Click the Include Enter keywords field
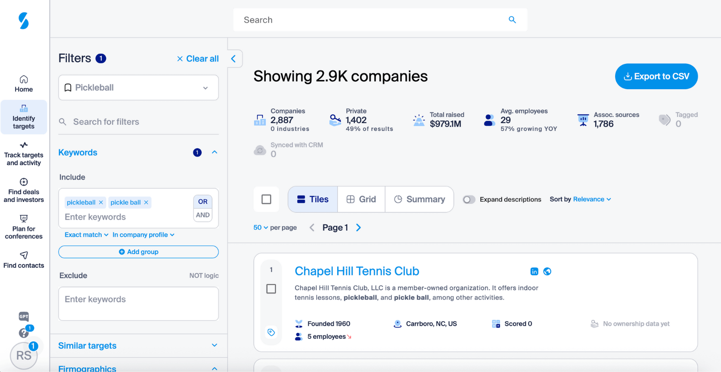The height and width of the screenshot is (372, 721). point(127,217)
